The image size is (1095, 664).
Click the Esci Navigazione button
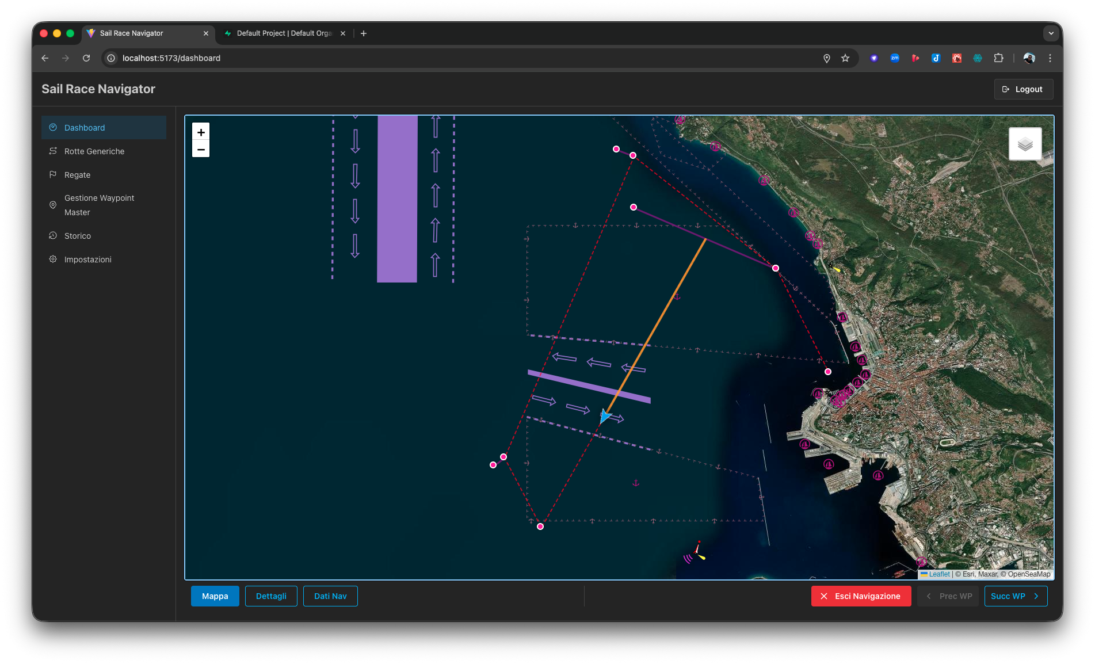tap(861, 596)
